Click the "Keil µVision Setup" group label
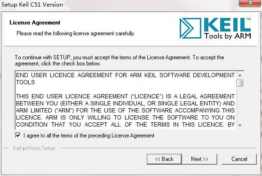The width and height of the screenshot is (262, 176). pyautogui.click(x=34, y=148)
